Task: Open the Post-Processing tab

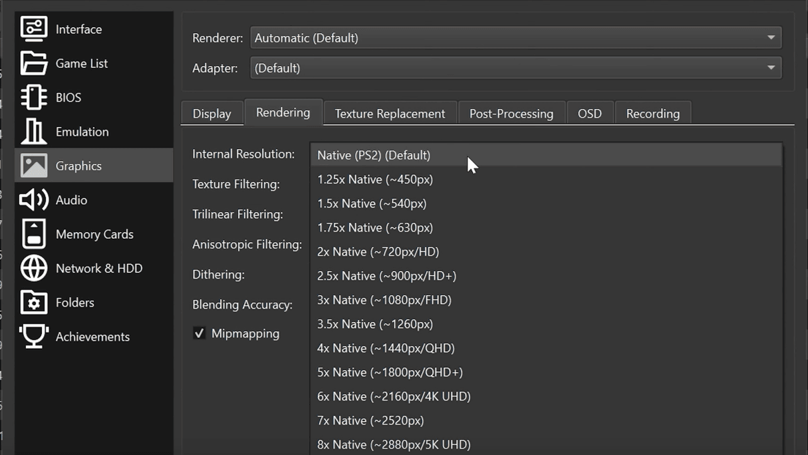Action: coord(511,113)
